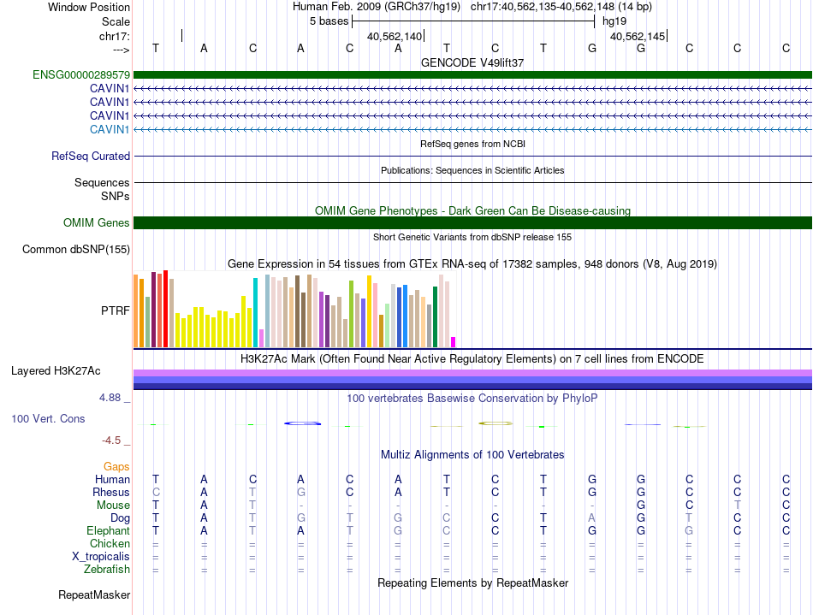Click 'Multiz Alignments of 100 Vertebrates' title
The height and width of the screenshot is (615, 813).
(x=472, y=454)
